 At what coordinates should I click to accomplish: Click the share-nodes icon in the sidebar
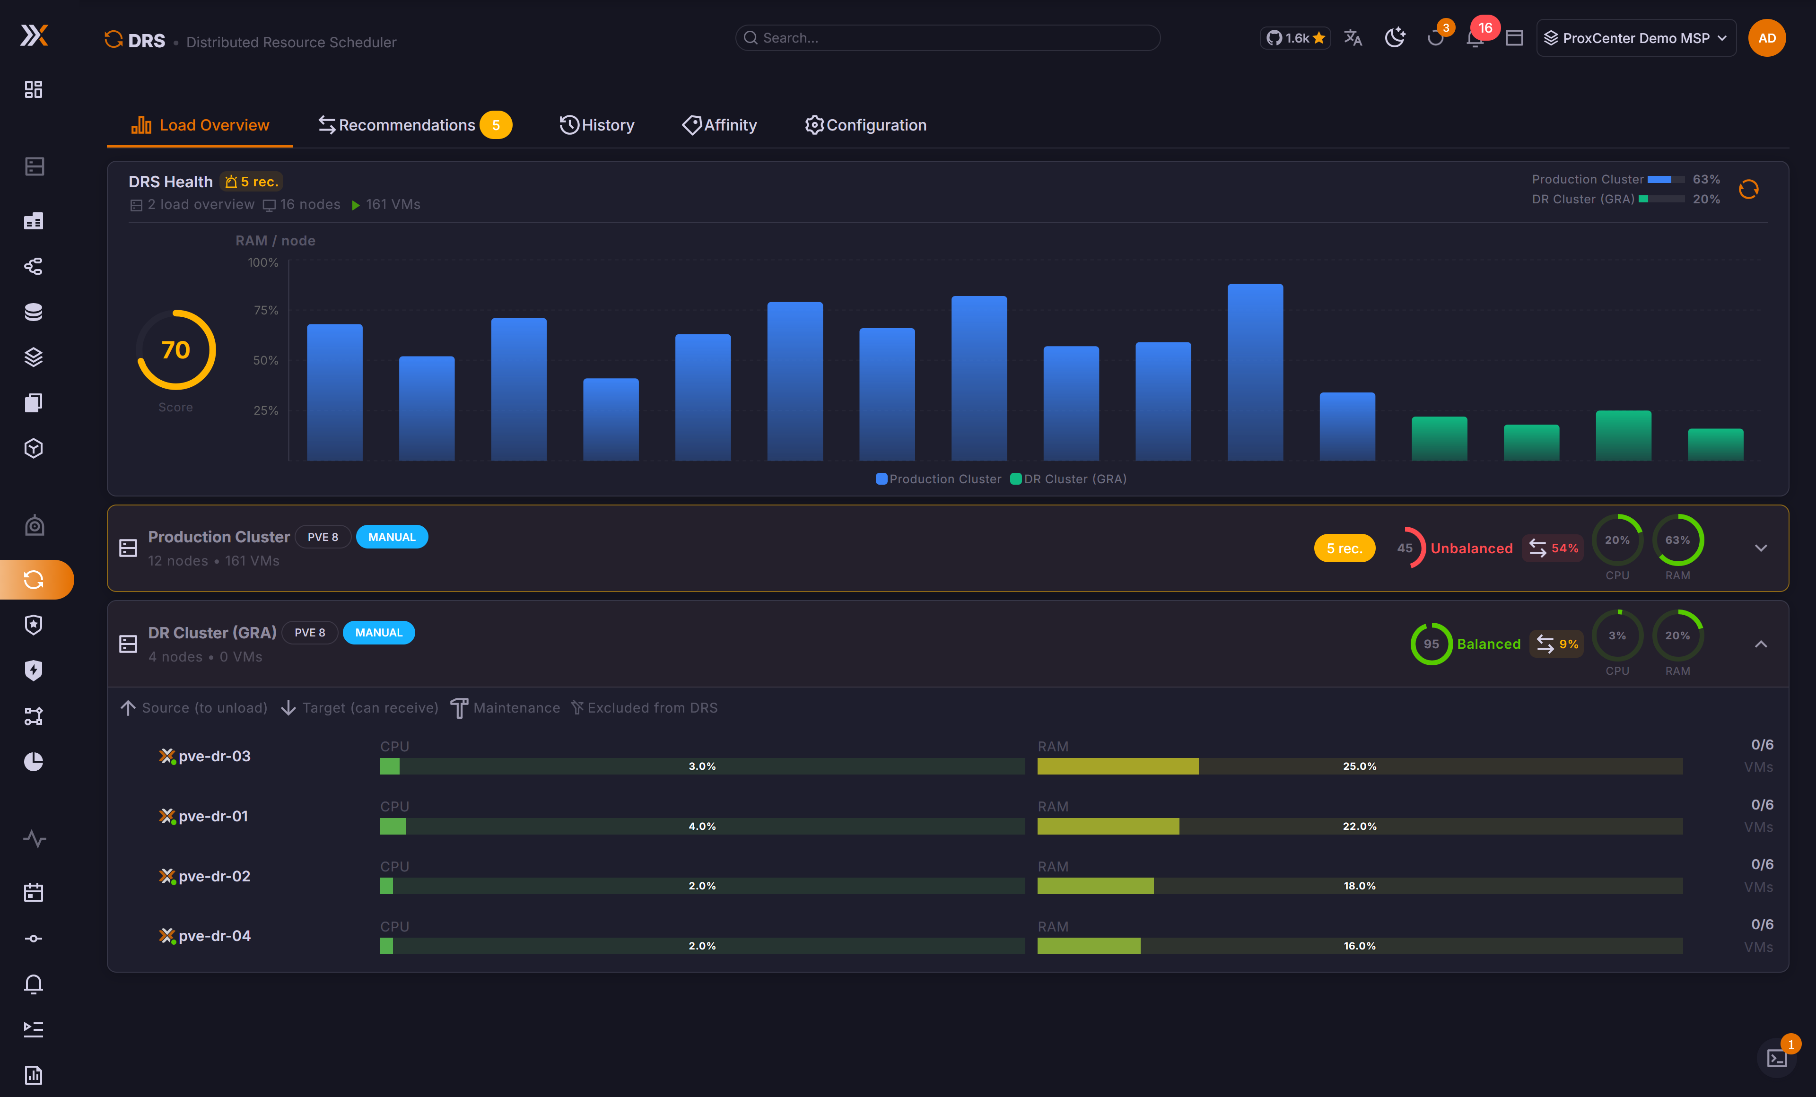pyautogui.click(x=33, y=266)
